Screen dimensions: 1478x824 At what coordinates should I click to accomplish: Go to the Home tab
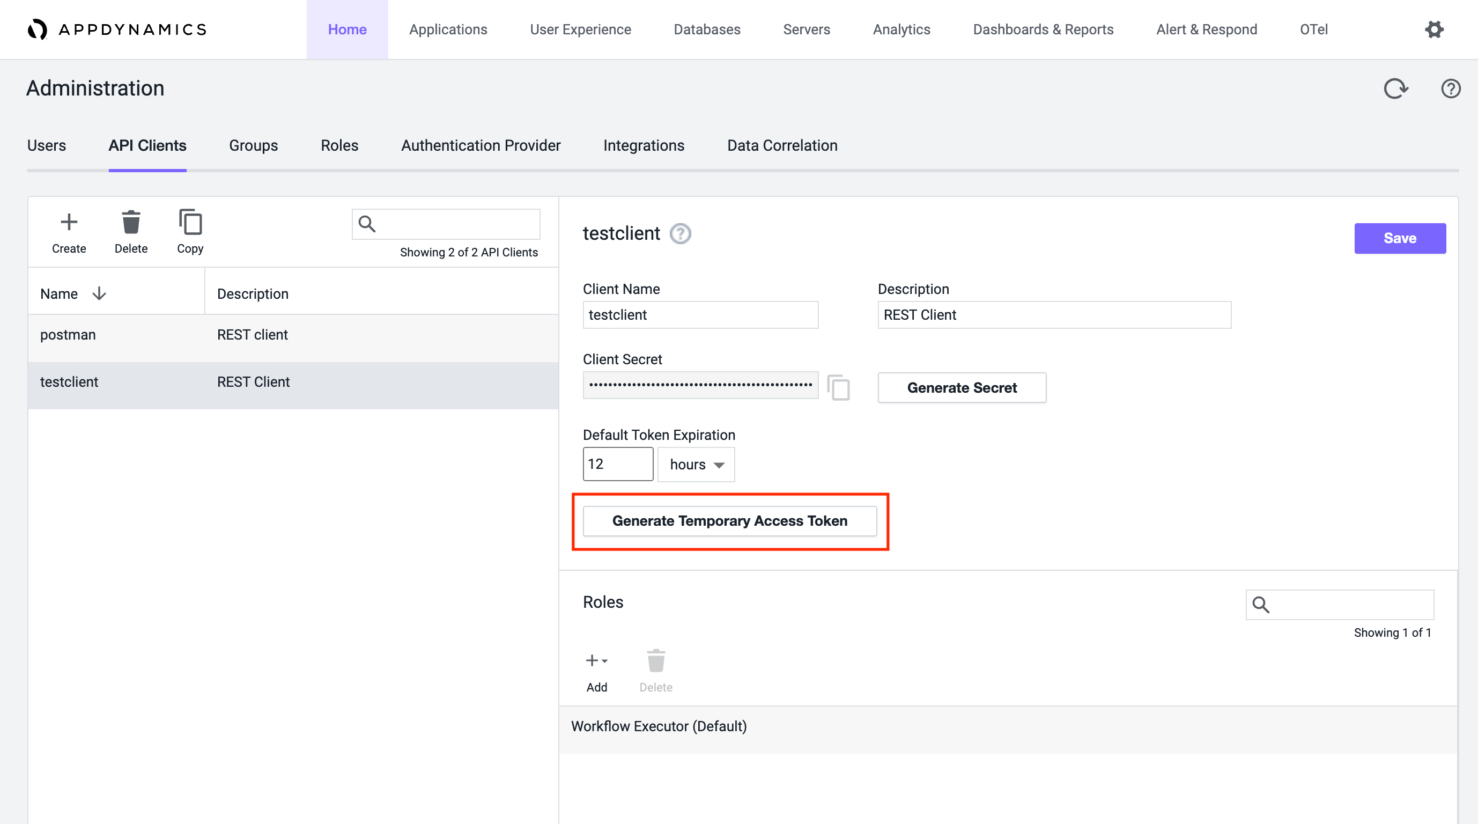pos(347,30)
